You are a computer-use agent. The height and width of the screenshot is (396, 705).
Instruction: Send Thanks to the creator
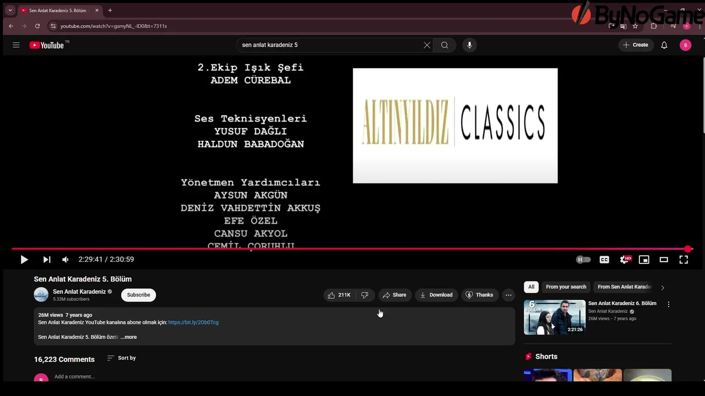click(x=479, y=295)
